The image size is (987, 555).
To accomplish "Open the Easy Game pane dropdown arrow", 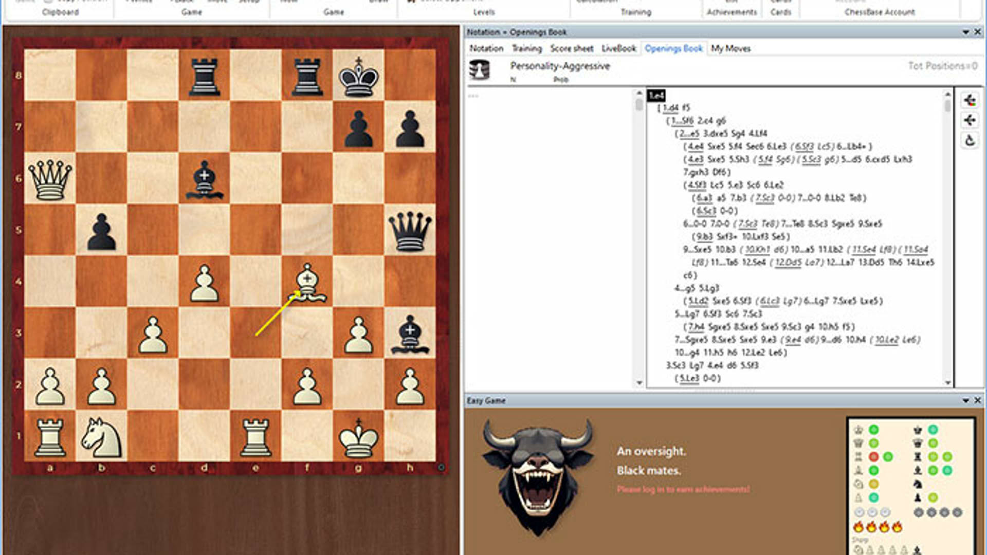I will click(966, 400).
